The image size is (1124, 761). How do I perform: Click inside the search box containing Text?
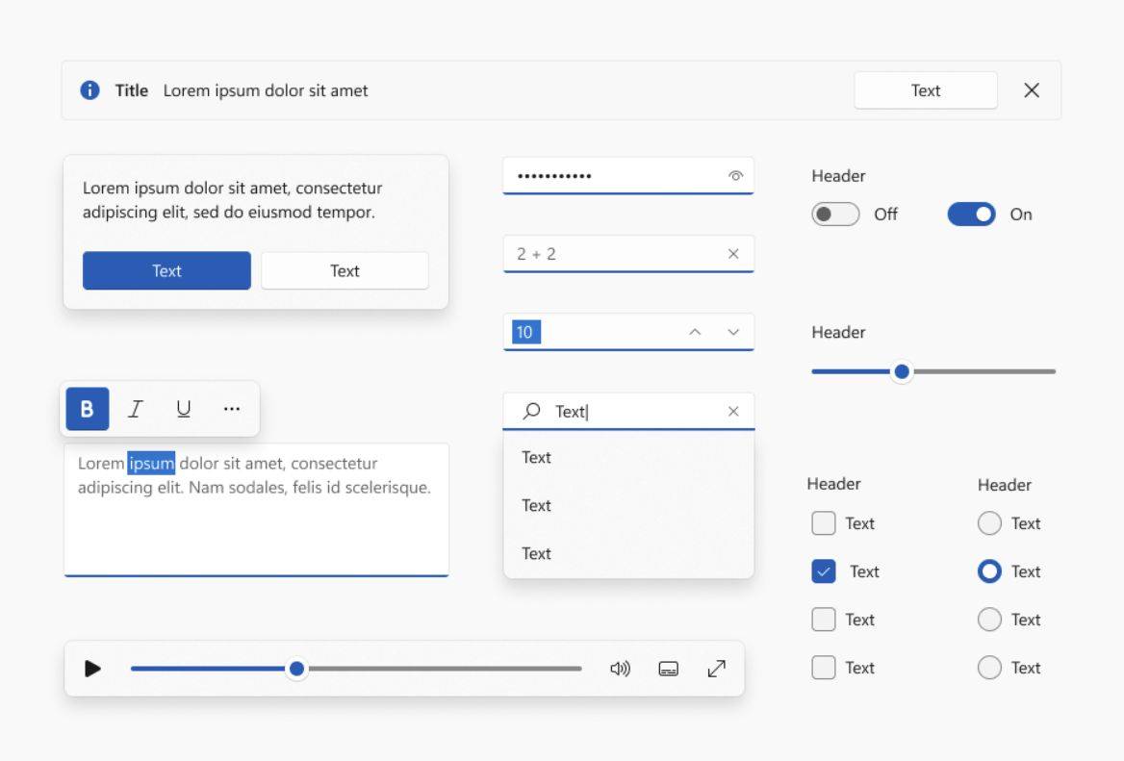[x=628, y=412]
